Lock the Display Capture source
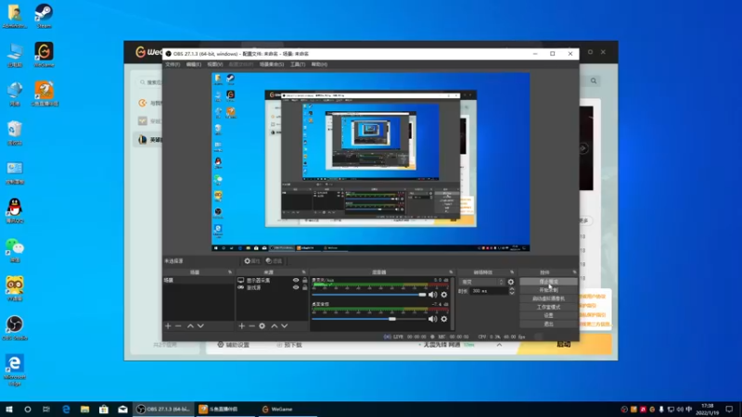Image resolution: width=742 pixels, height=417 pixels. 305,281
